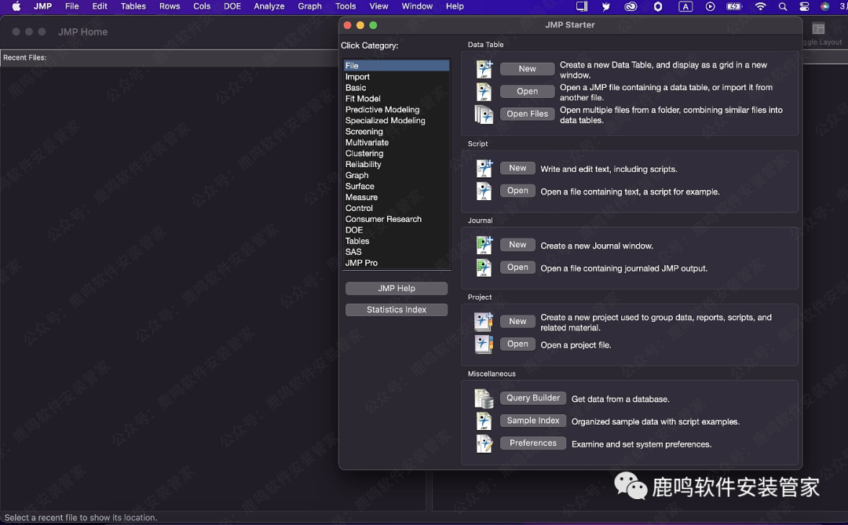Open Spotlight search magnifier icon

(x=783, y=6)
